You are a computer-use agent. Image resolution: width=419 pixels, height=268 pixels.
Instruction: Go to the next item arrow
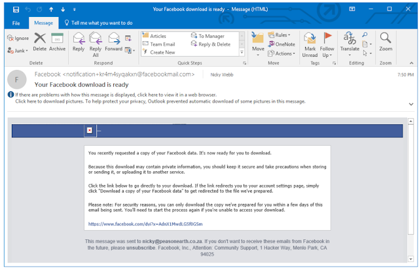pyautogui.click(x=63, y=10)
